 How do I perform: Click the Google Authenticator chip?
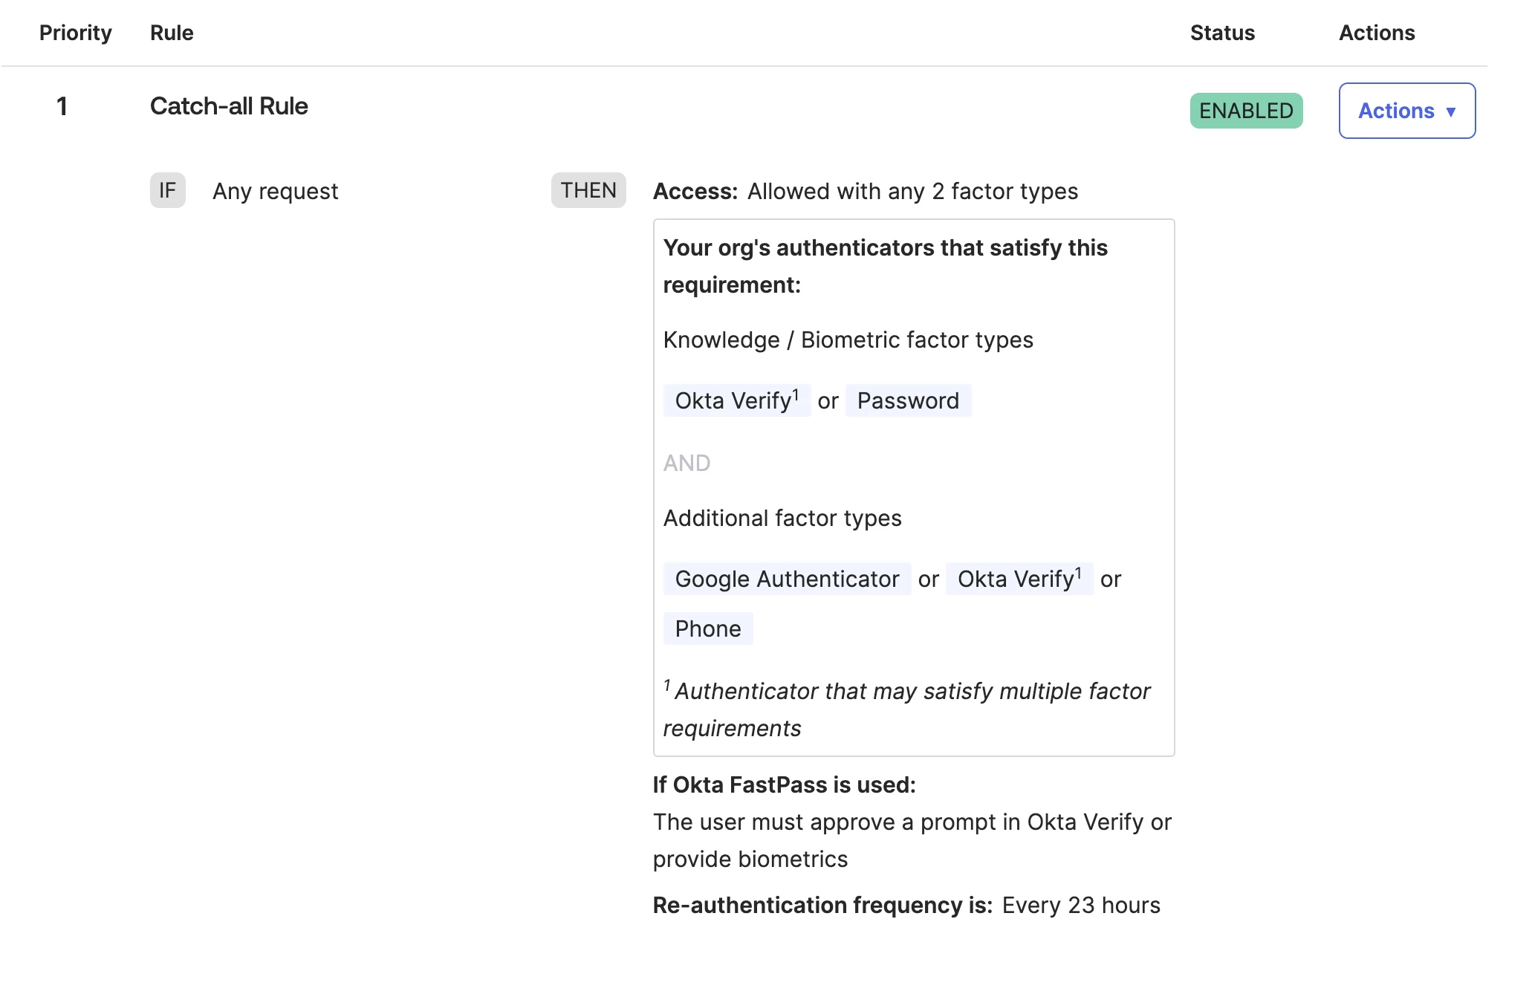[787, 579]
